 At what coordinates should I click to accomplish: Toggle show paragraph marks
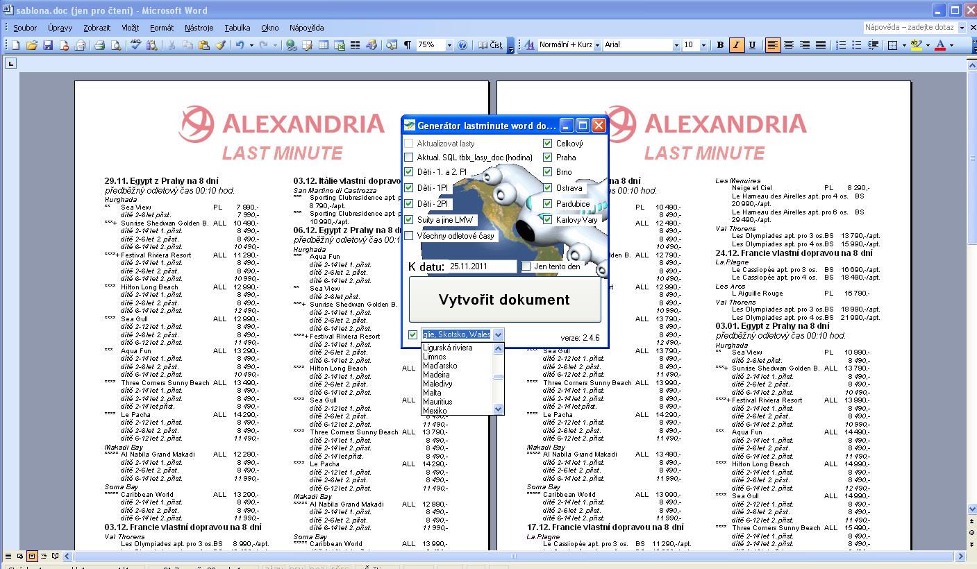click(x=408, y=45)
